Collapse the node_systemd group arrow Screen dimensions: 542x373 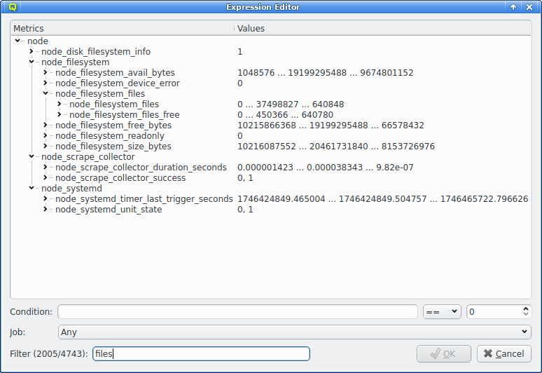[32, 188]
